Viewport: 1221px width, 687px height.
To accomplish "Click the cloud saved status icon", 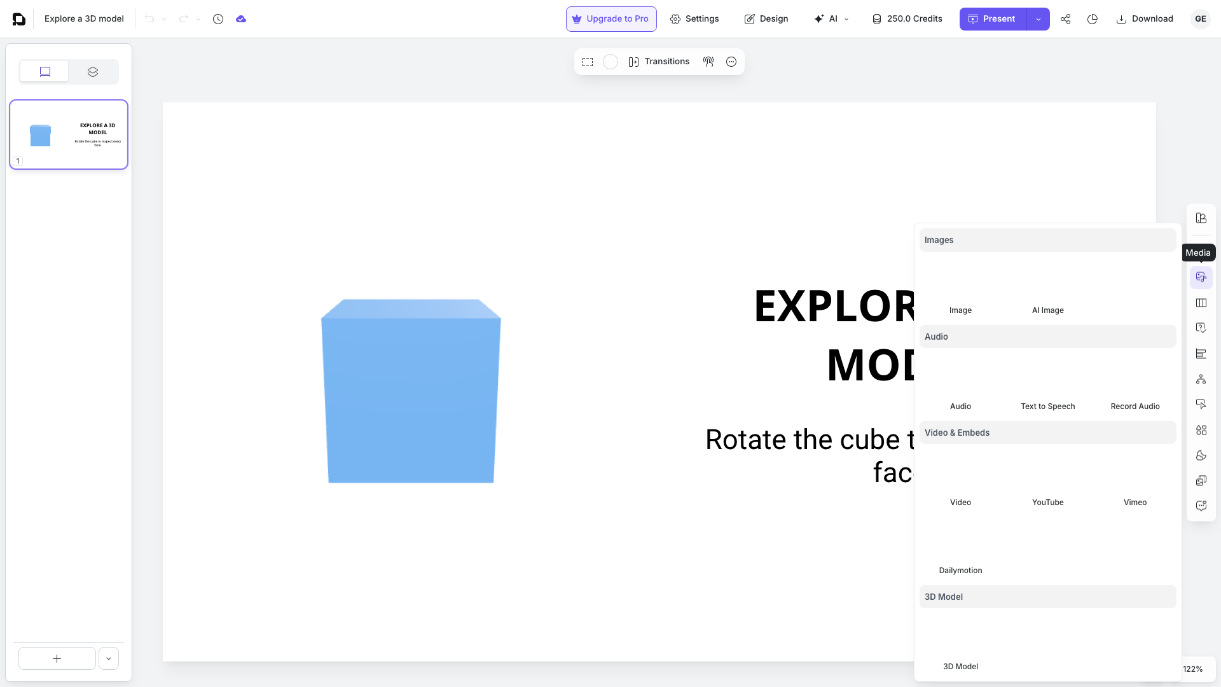I will pos(241,19).
